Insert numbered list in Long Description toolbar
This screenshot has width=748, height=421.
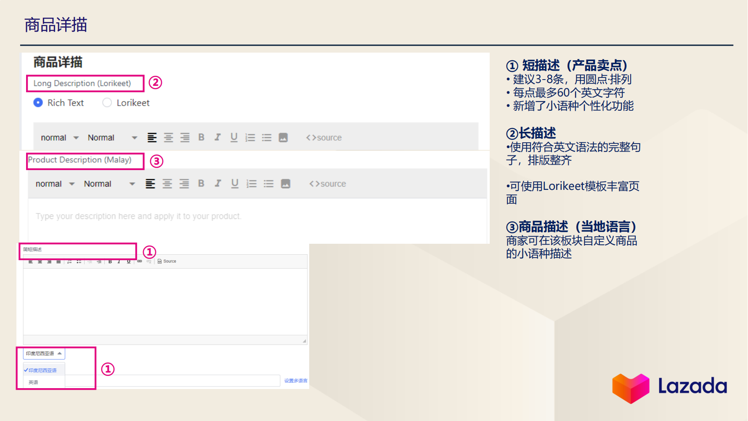(250, 138)
